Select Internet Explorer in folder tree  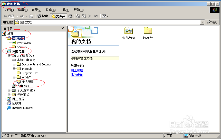click(23, 108)
